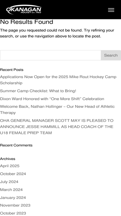
Task: Click the No Results Found title
Action: tap(26, 22)
